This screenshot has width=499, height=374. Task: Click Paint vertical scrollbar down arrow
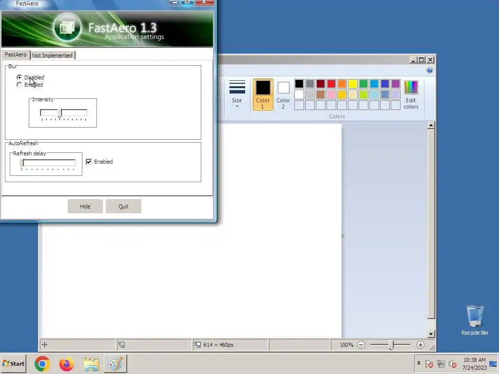coord(431,334)
